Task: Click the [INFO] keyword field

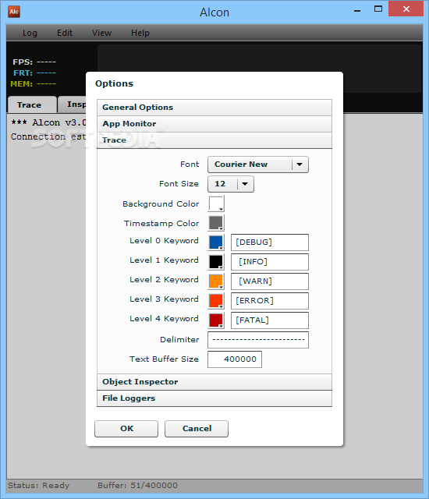Action: tap(270, 262)
